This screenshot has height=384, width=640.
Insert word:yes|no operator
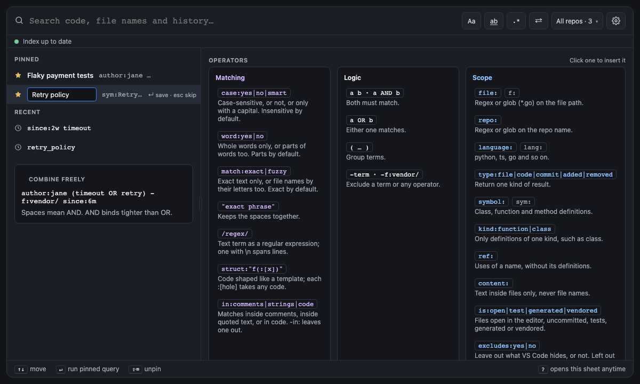(x=243, y=136)
